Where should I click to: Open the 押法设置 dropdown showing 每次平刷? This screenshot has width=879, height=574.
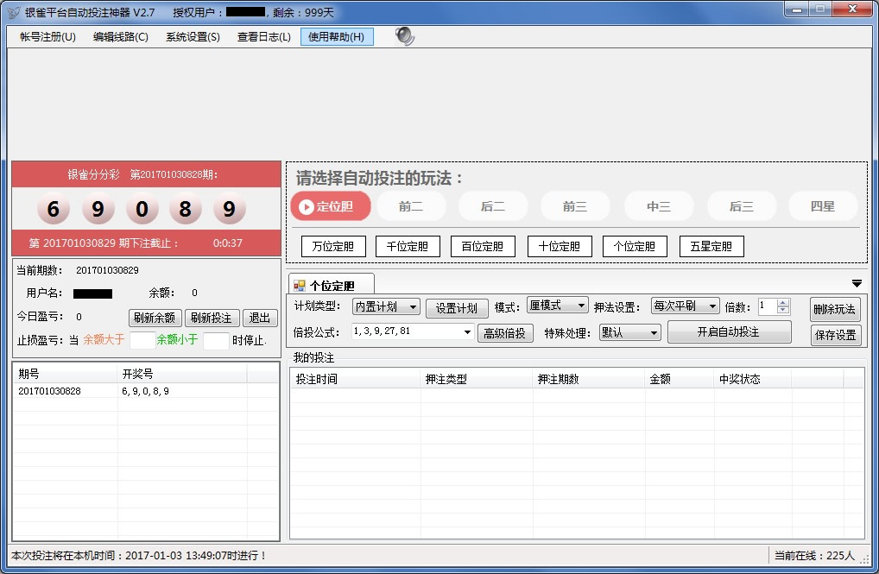coord(685,306)
